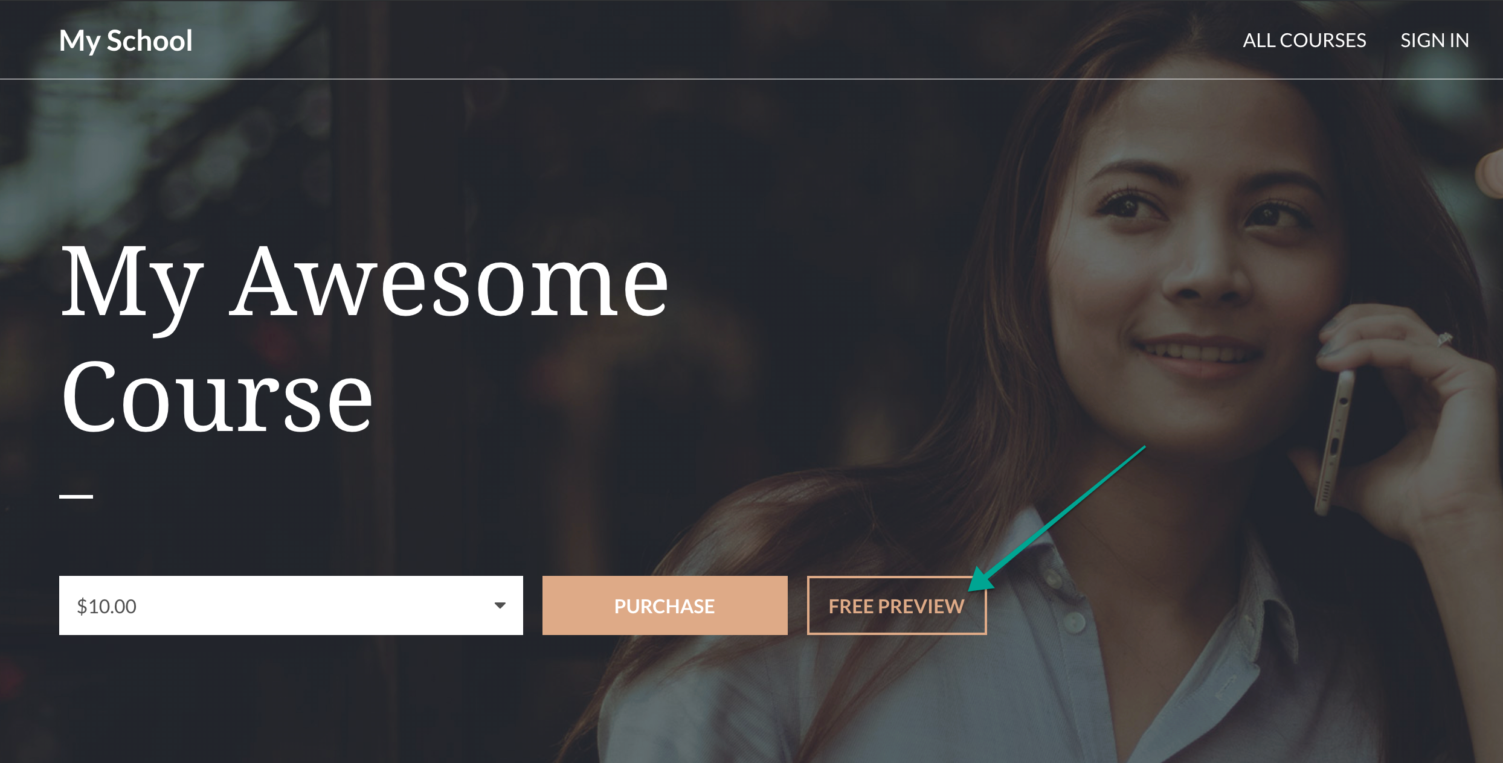Screen dimensions: 1503x763
Task: Click the word Course in the heading
Action: (x=217, y=395)
